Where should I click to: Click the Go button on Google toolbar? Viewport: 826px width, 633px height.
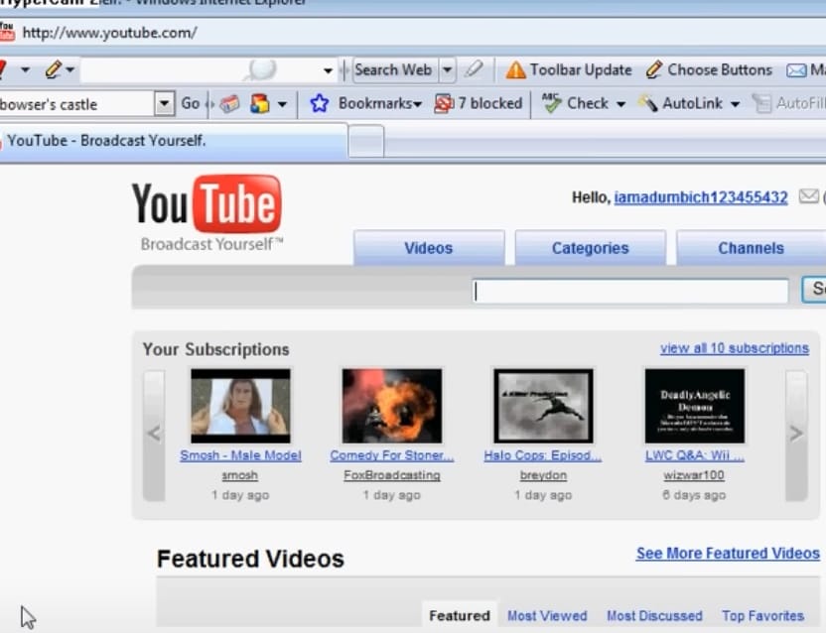click(x=191, y=103)
